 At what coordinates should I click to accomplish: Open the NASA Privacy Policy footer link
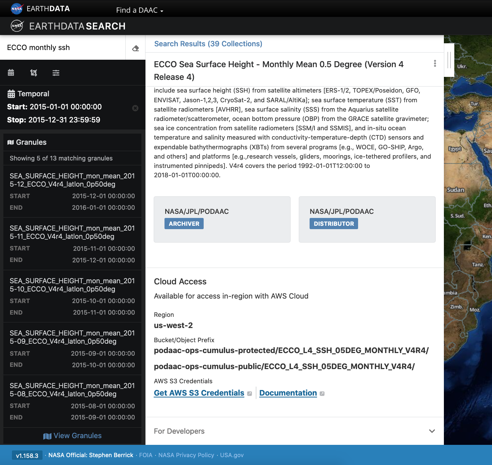186,455
